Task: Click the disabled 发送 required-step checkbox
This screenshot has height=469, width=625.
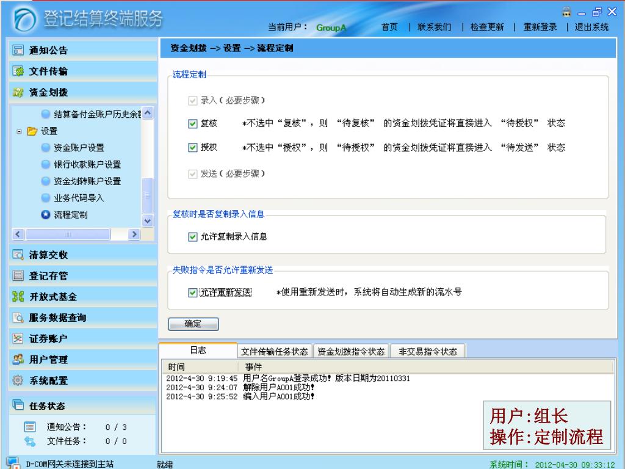Action: click(192, 174)
